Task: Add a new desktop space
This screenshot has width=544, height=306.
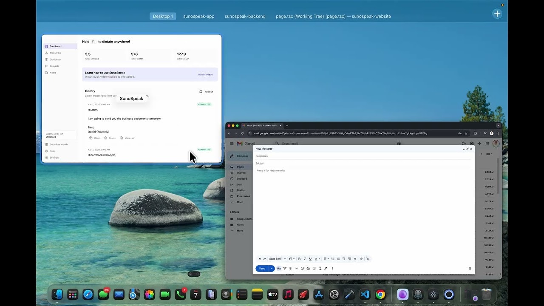Action: click(x=497, y=14)
